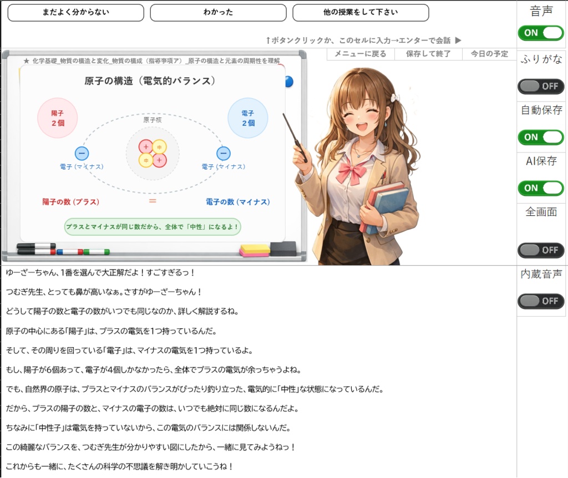The image size is (568, 478).
Task: Click the ★ 化学基礎 lesson heading text
Action: tap(152, 61)
